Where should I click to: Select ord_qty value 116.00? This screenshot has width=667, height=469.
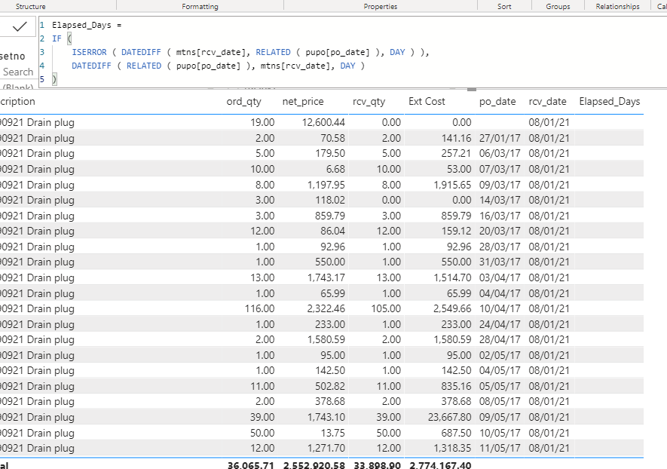tap(259, 308)
